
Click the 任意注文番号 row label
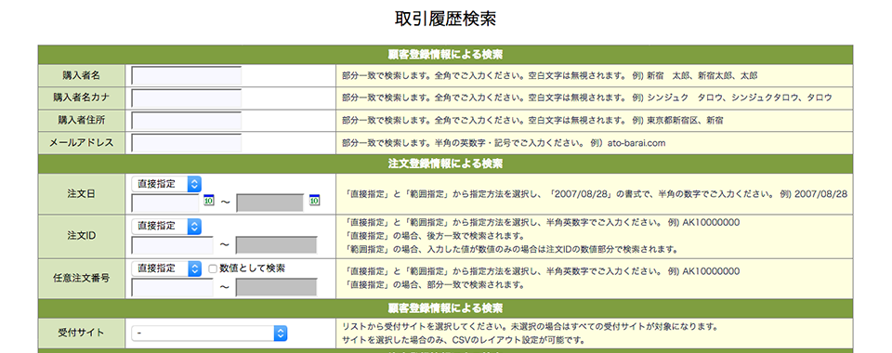[x=82, y=279]
